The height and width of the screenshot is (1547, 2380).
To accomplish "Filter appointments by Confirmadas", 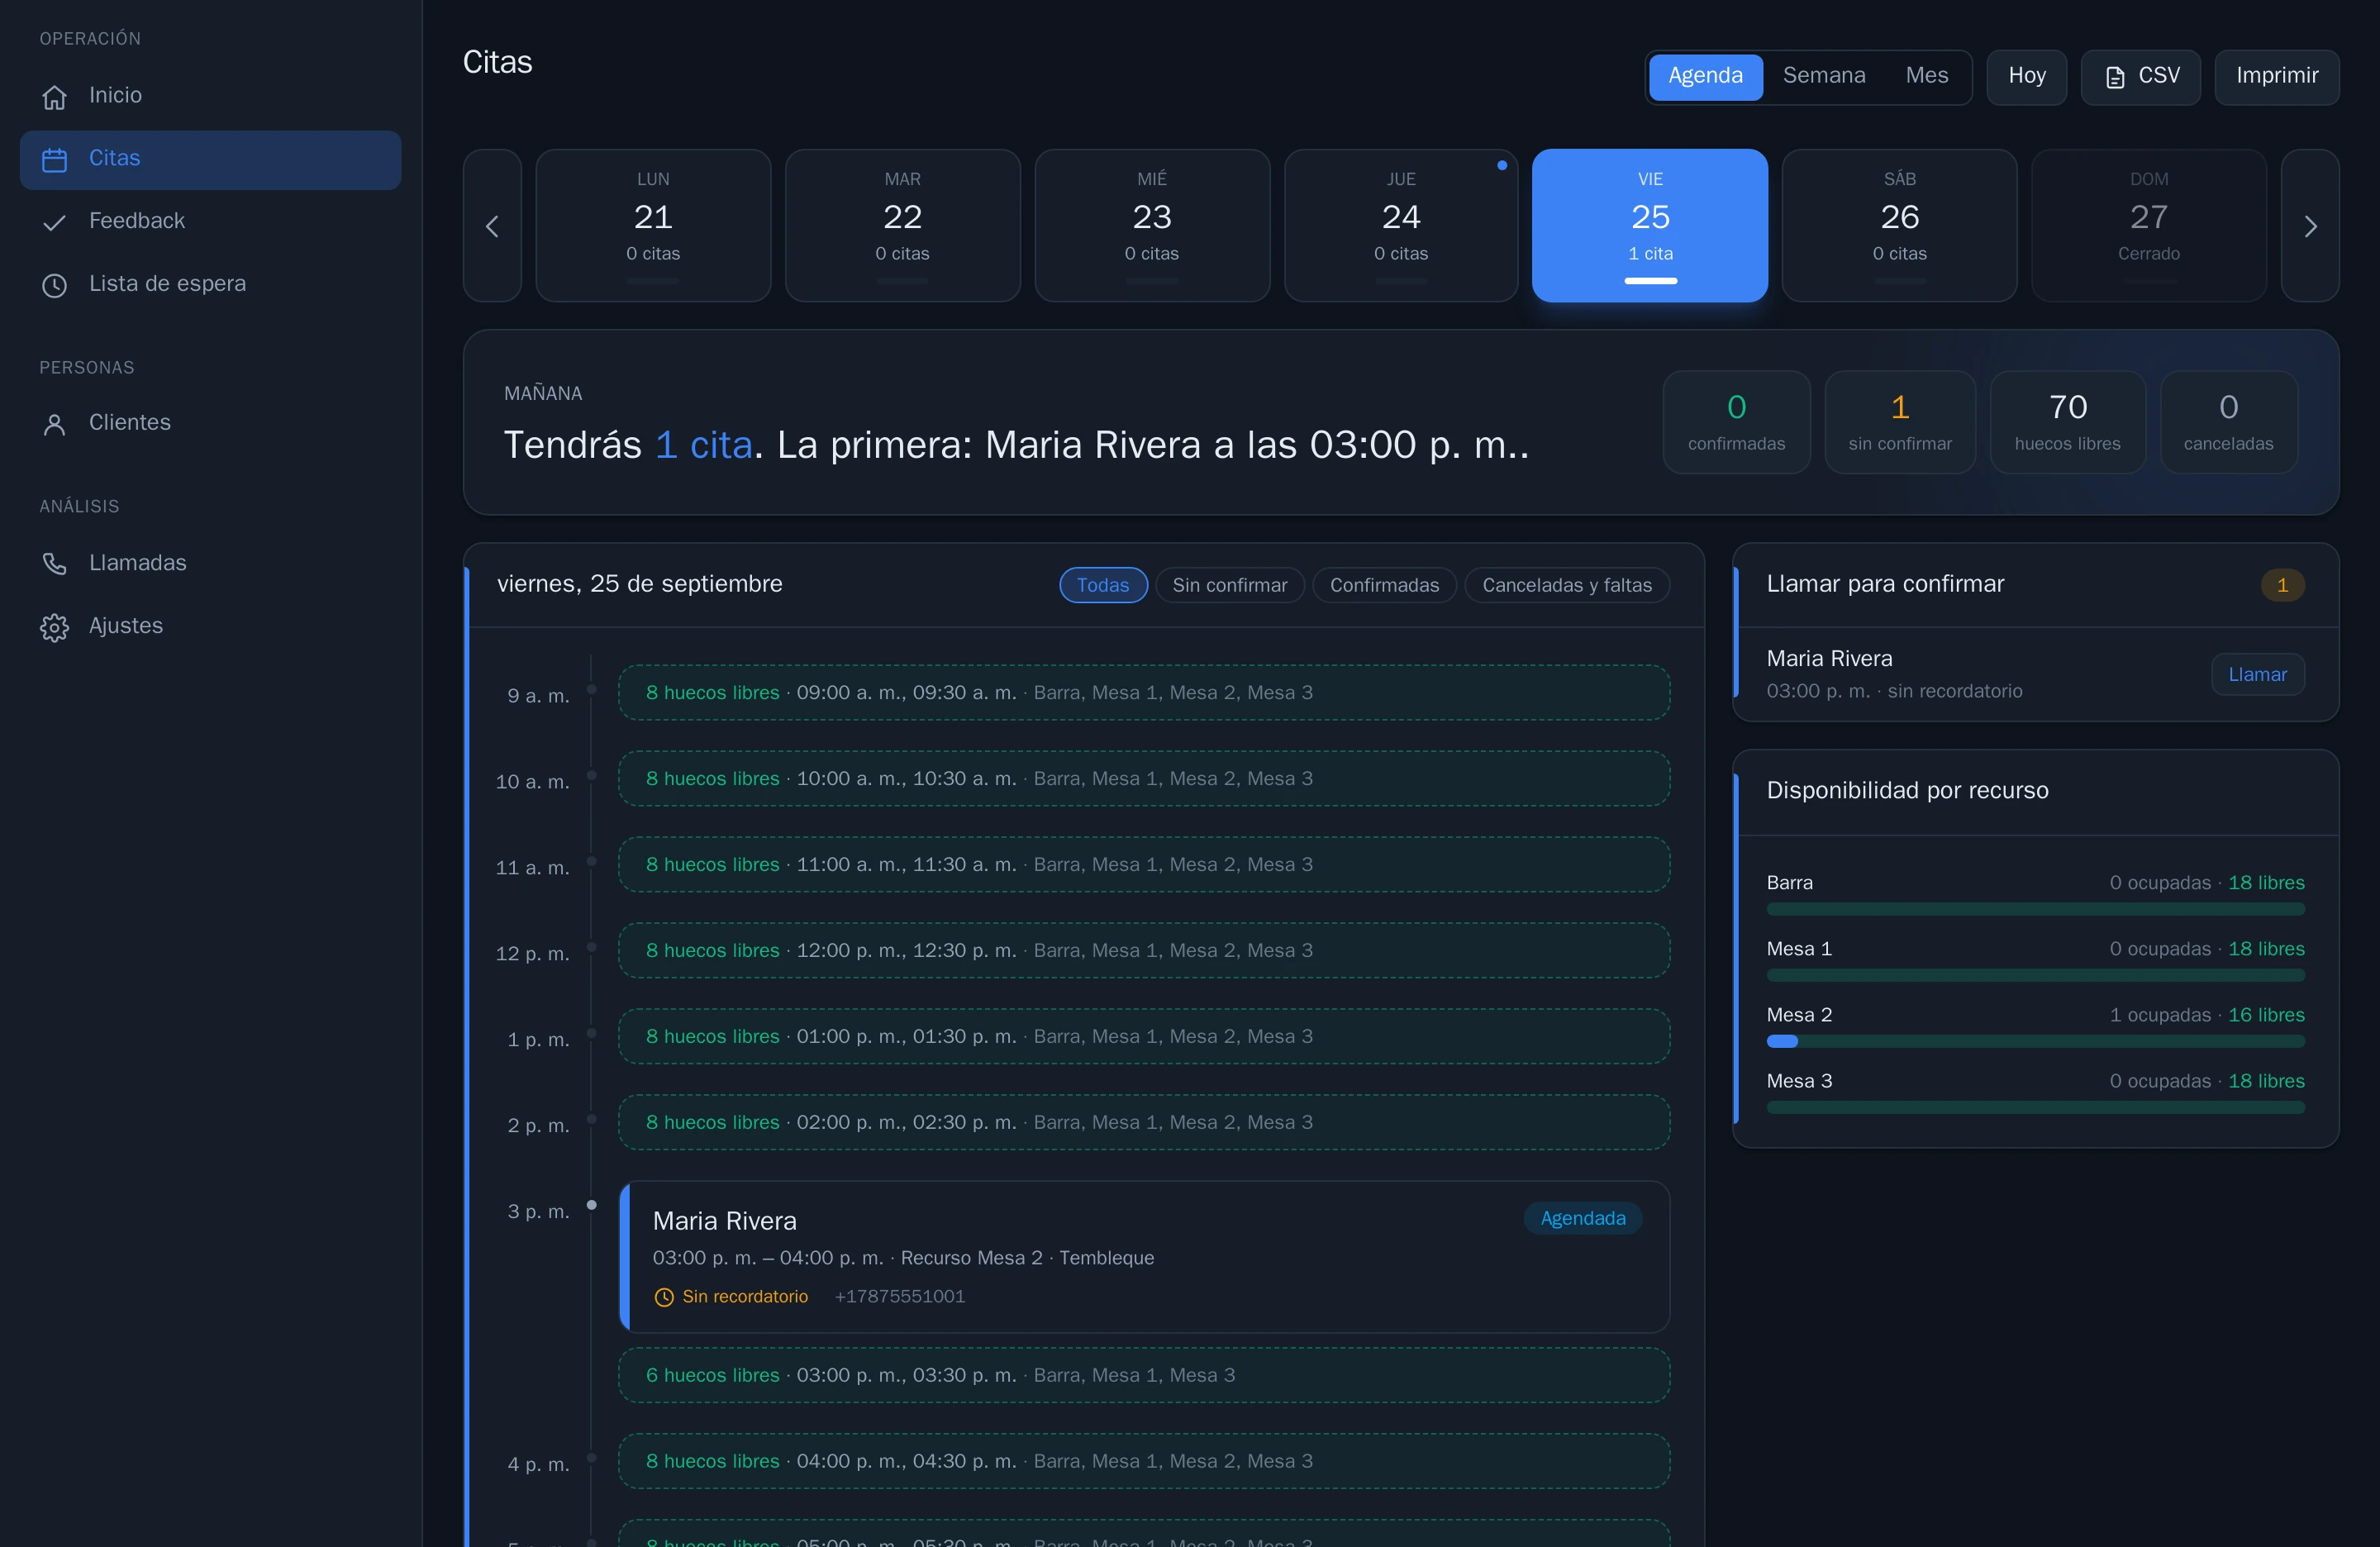I will (x=1384, y=585).
